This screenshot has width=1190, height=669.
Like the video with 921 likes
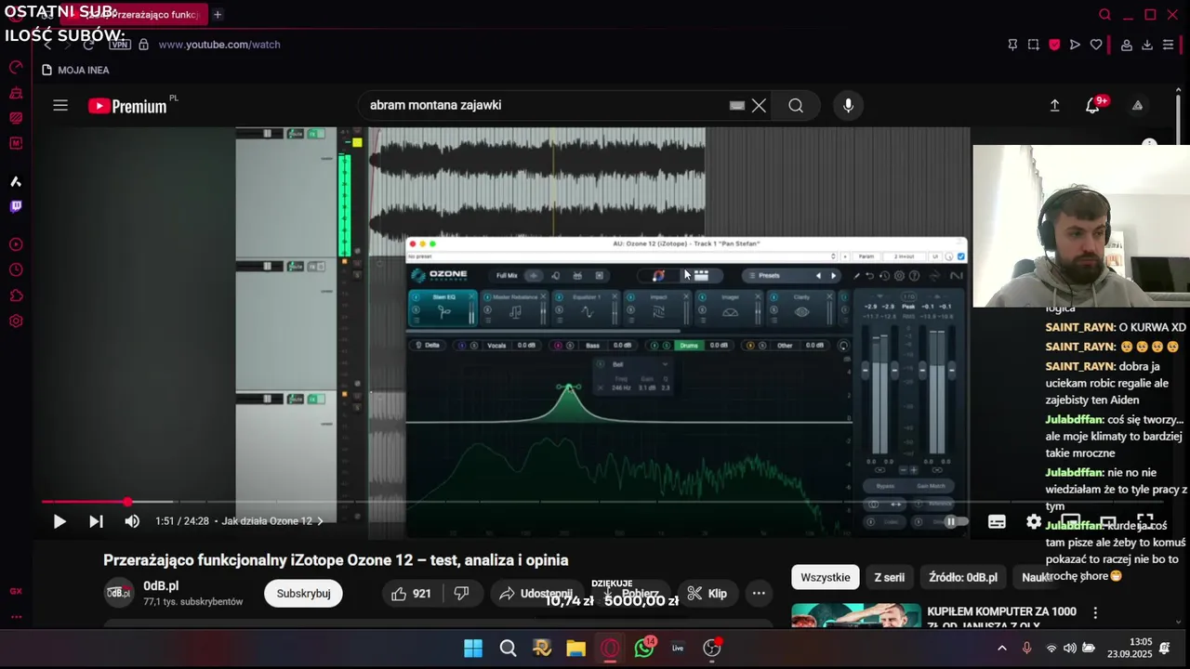(x=411, y=594)
